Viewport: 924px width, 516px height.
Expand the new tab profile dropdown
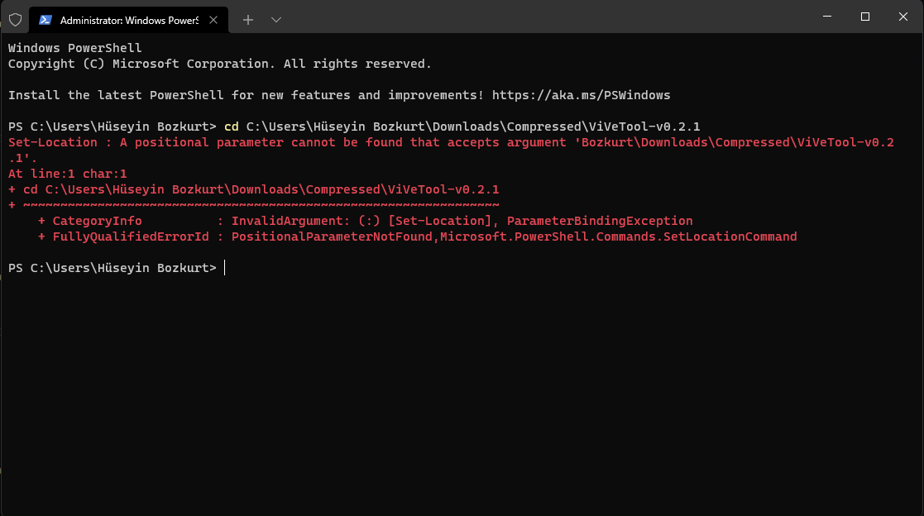click(276, 19)
